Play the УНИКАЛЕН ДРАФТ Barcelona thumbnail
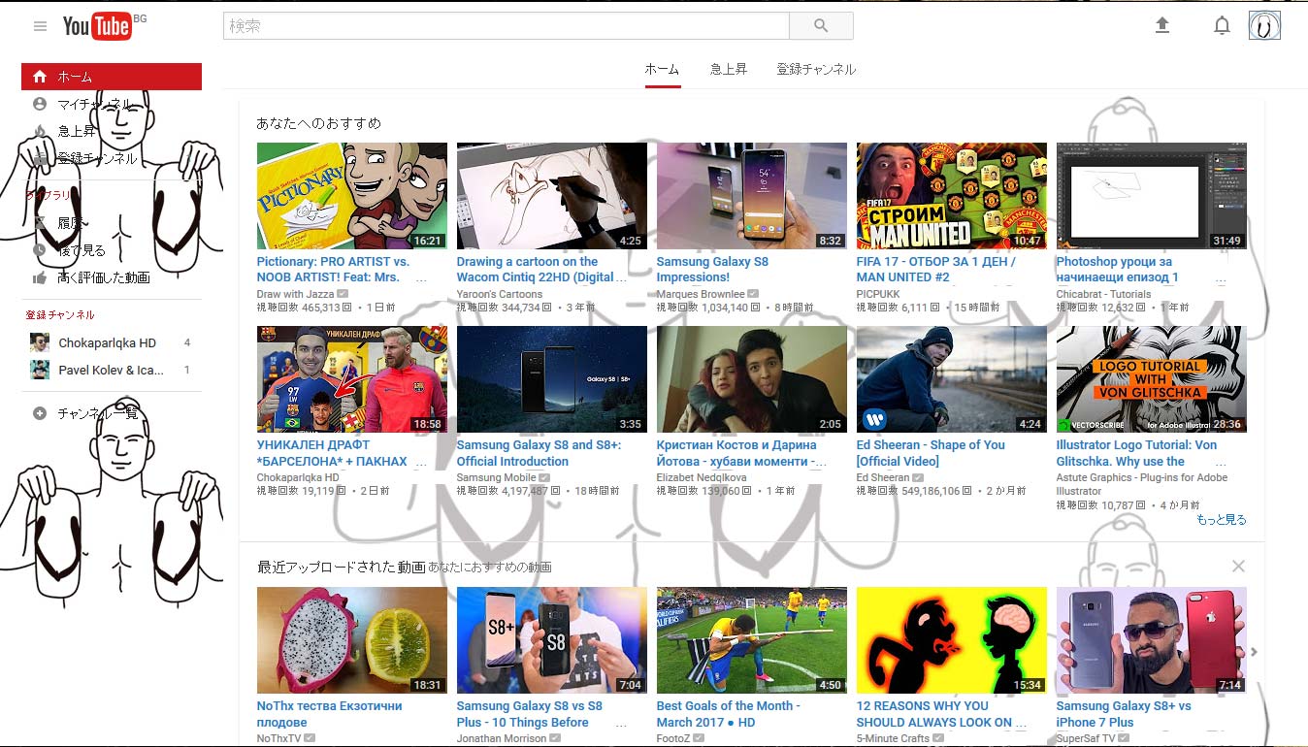The height and width of the screenshot is (747, 1308). pos(352,379)
